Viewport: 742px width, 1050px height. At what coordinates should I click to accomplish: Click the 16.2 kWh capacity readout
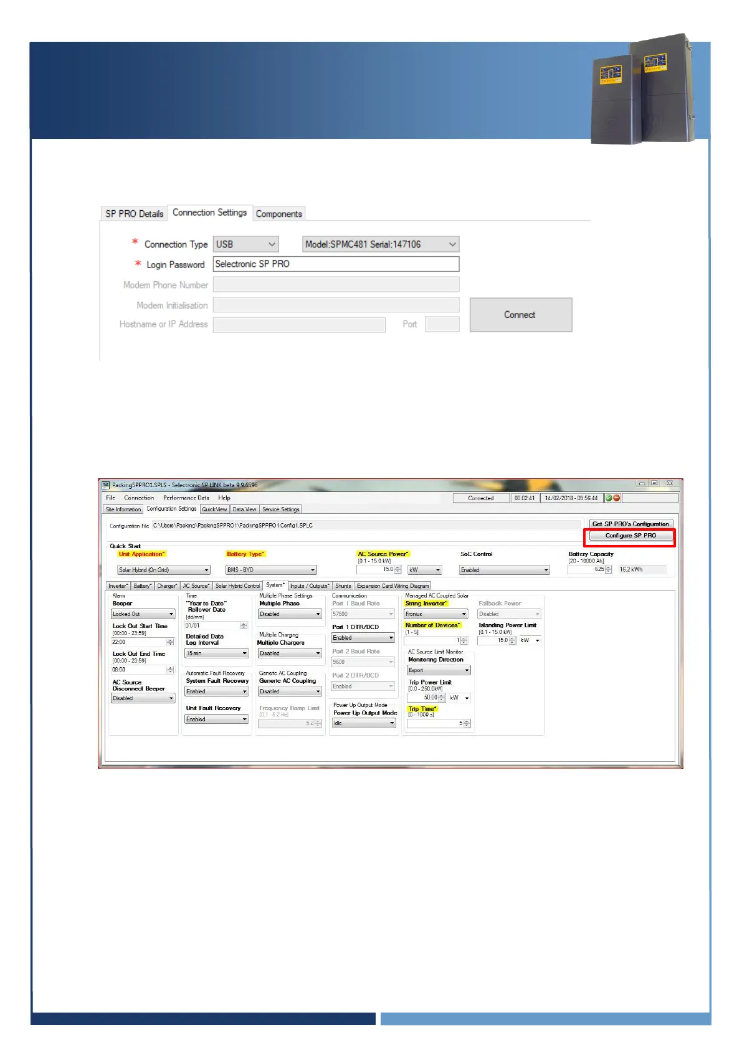642,569
